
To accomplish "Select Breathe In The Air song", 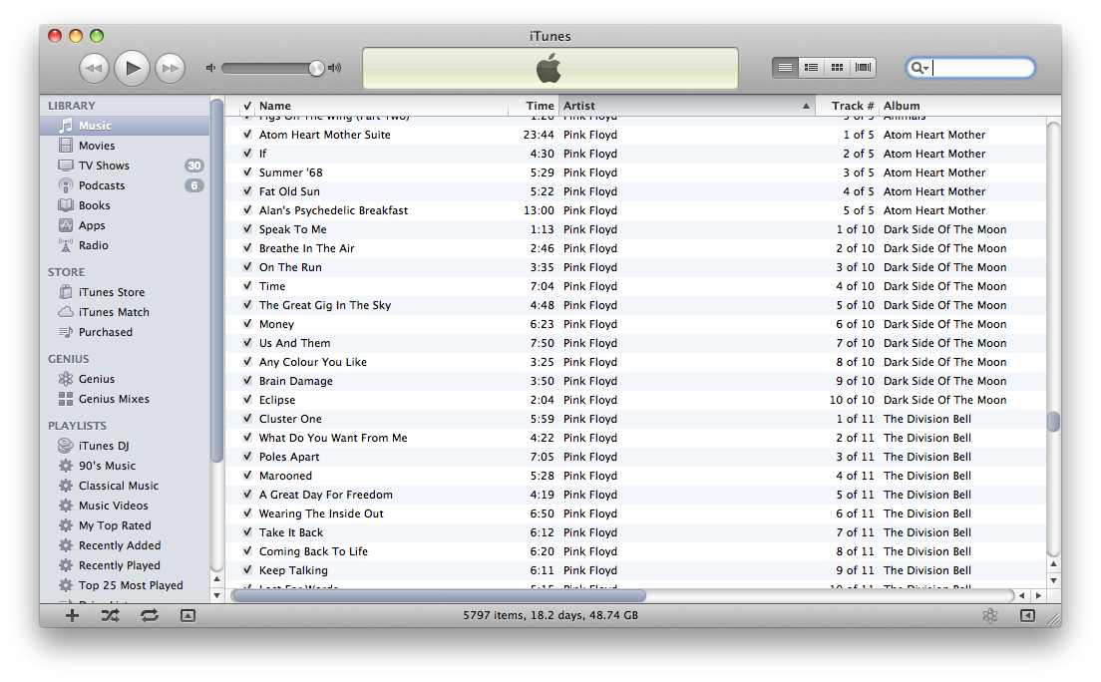I will click(634, 248).
